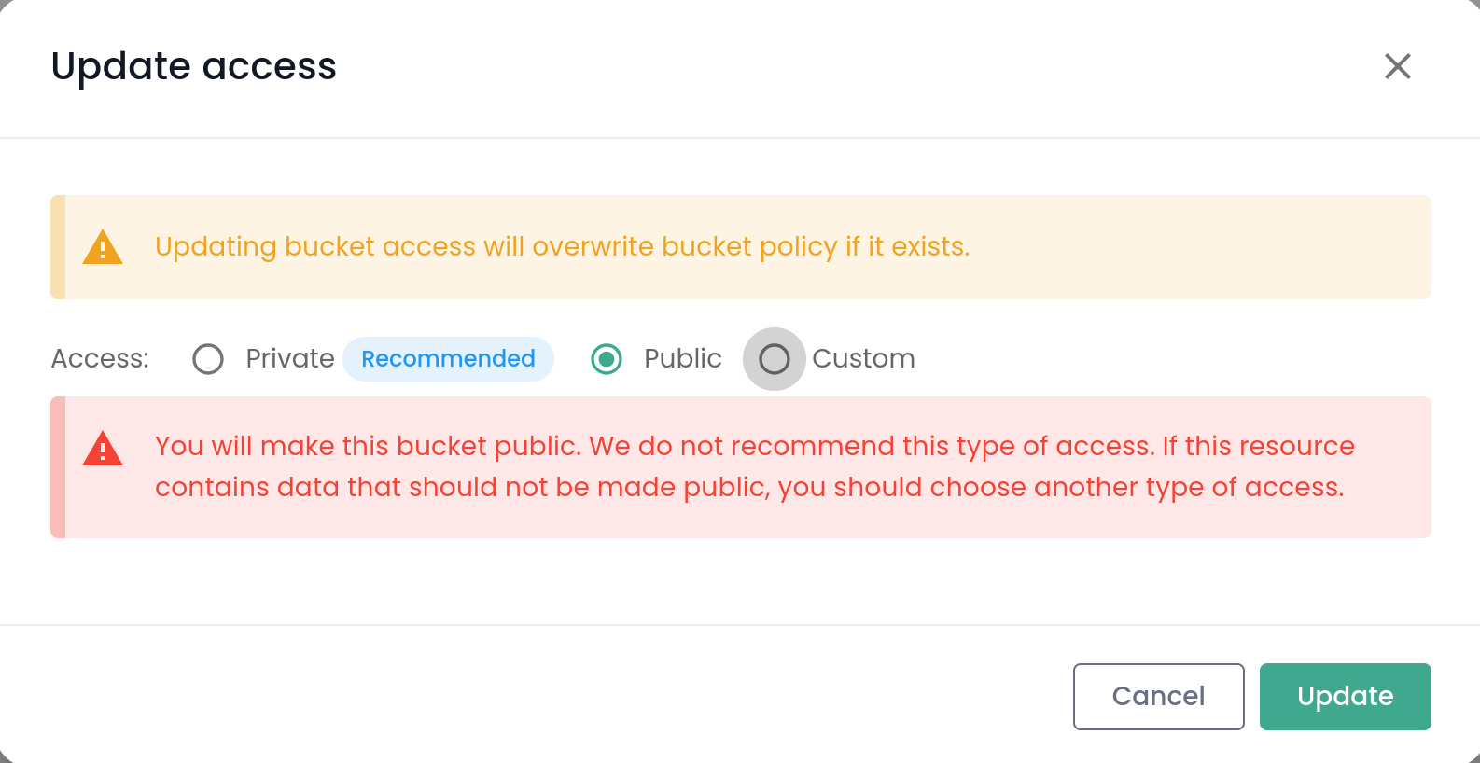Click the Access: field label

pyautogui.click(x=100, y=359)
